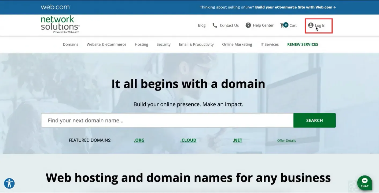Click the Network Solutions logo

[60, 24]
